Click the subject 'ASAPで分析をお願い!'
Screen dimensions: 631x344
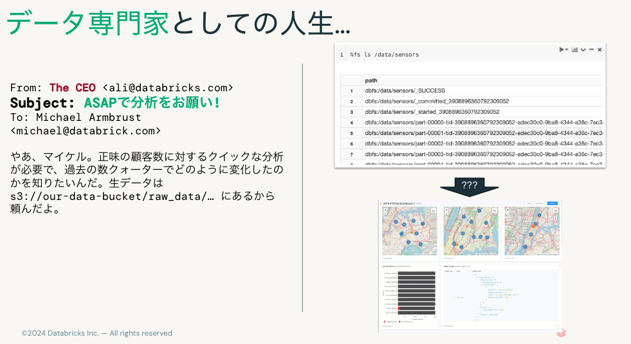152,103
